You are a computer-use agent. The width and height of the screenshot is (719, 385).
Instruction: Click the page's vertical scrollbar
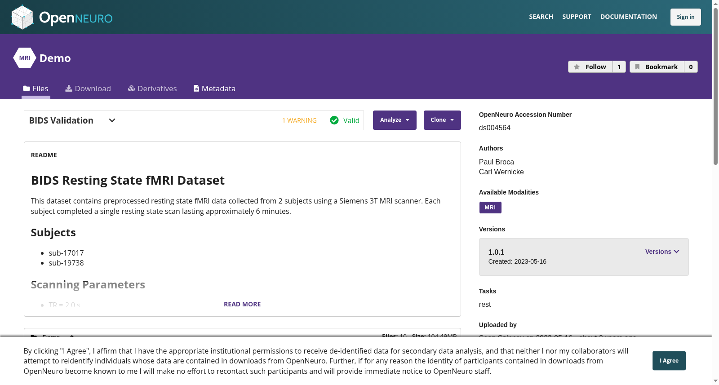(x=715, y=85)
